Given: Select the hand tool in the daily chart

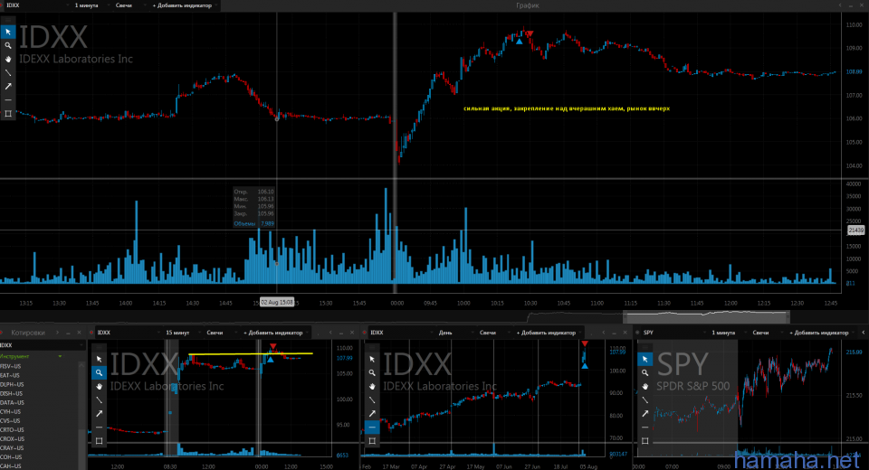Looking at the screenshot, I should tap(372, 387).
